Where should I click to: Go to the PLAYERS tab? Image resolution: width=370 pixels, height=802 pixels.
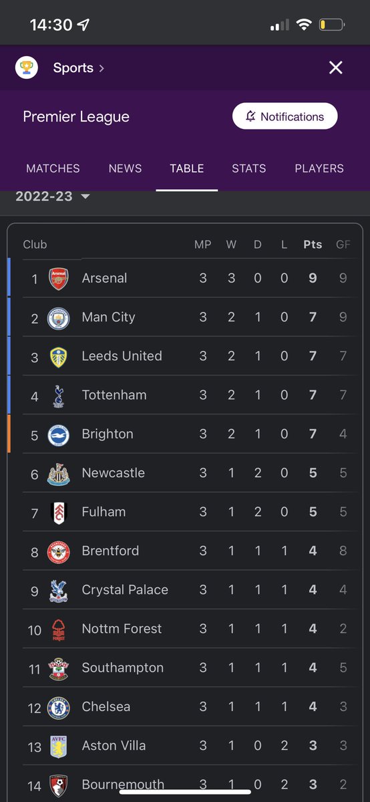pyautogui.click(x=319, y=168)
